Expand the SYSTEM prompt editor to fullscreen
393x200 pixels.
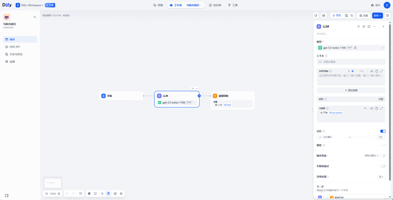coord(381,71)
